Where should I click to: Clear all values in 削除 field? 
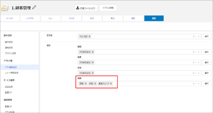(x=194, y=83)
